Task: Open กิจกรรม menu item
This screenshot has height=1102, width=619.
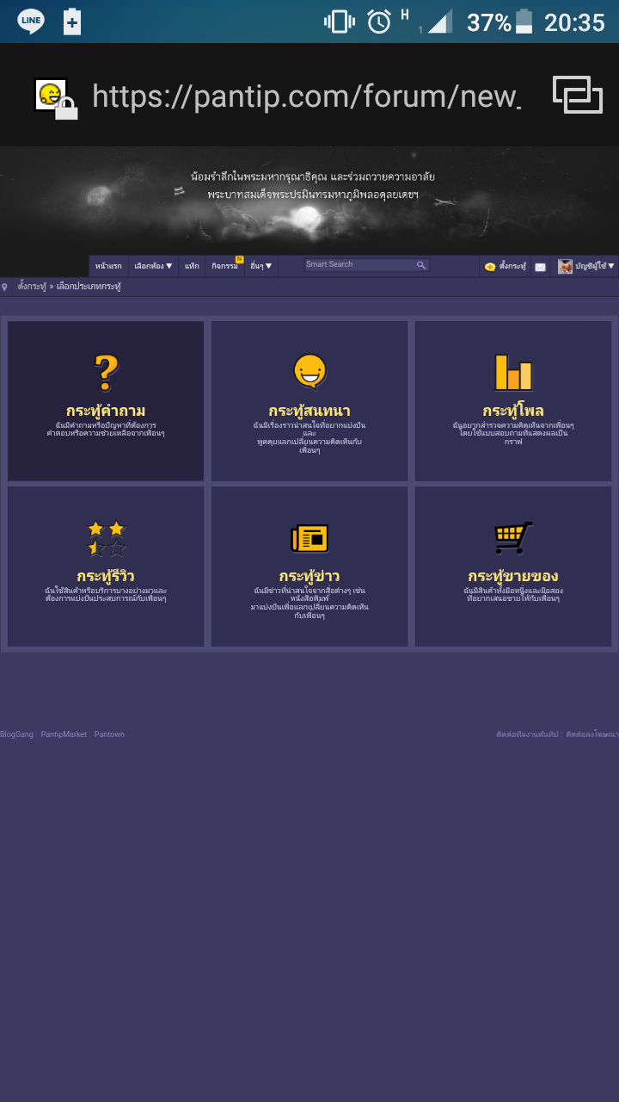Action: click(226, 266)
